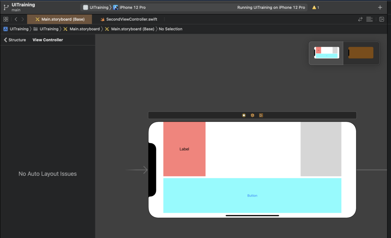Click the source control branch icon

[6, 7]
